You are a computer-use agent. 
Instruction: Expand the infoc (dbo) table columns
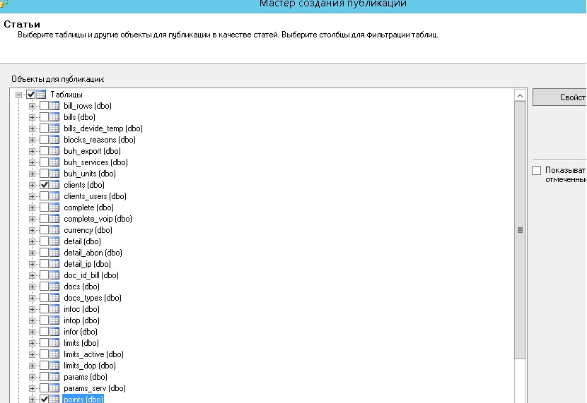tap(32, 309)
